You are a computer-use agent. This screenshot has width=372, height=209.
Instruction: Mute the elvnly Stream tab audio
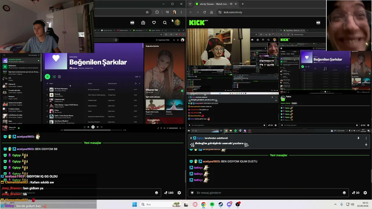coord(231,4)
